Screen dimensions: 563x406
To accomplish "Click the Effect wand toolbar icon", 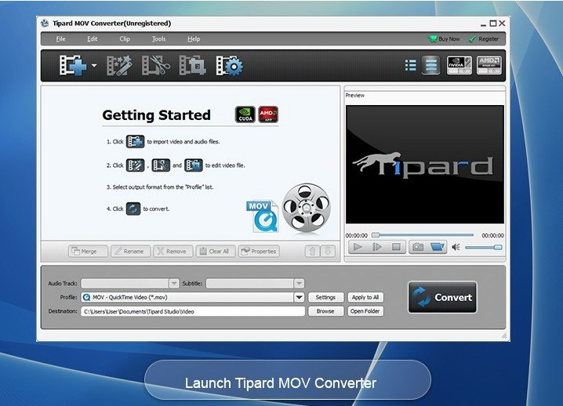I will [x=119, y=65].
